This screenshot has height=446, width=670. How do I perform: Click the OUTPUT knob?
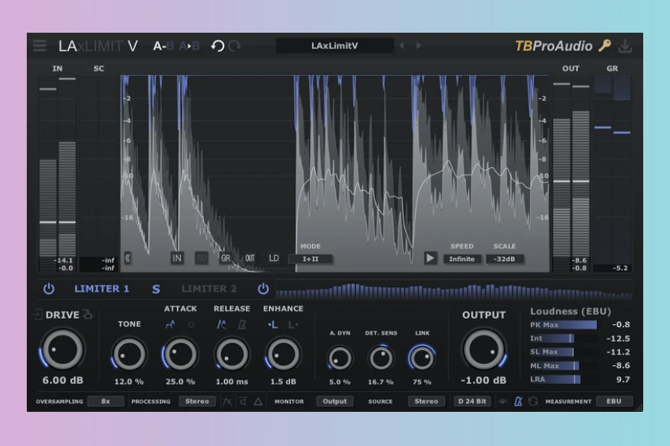(484, 349)
